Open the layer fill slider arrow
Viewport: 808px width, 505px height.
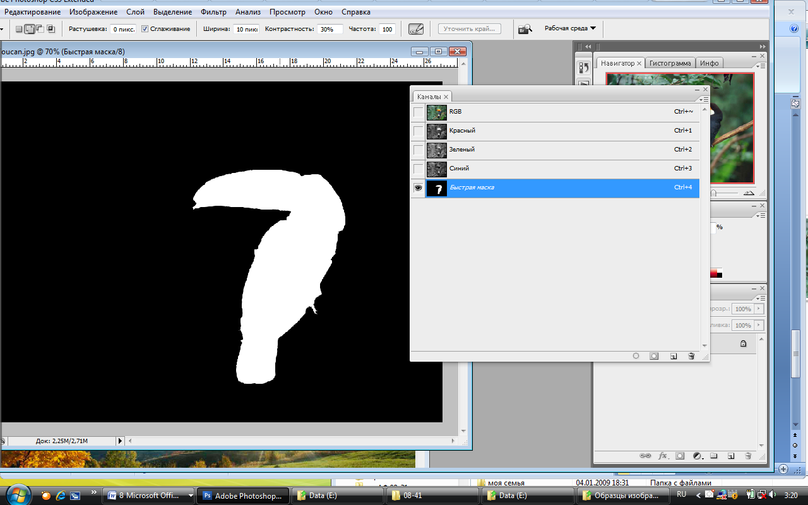coord(758,326)
